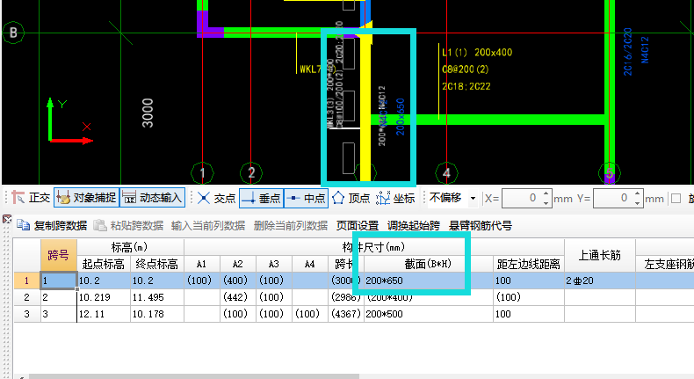694x379 pixels.
Task: Click 删除当前列数据 button
Action: coord(291,226)
